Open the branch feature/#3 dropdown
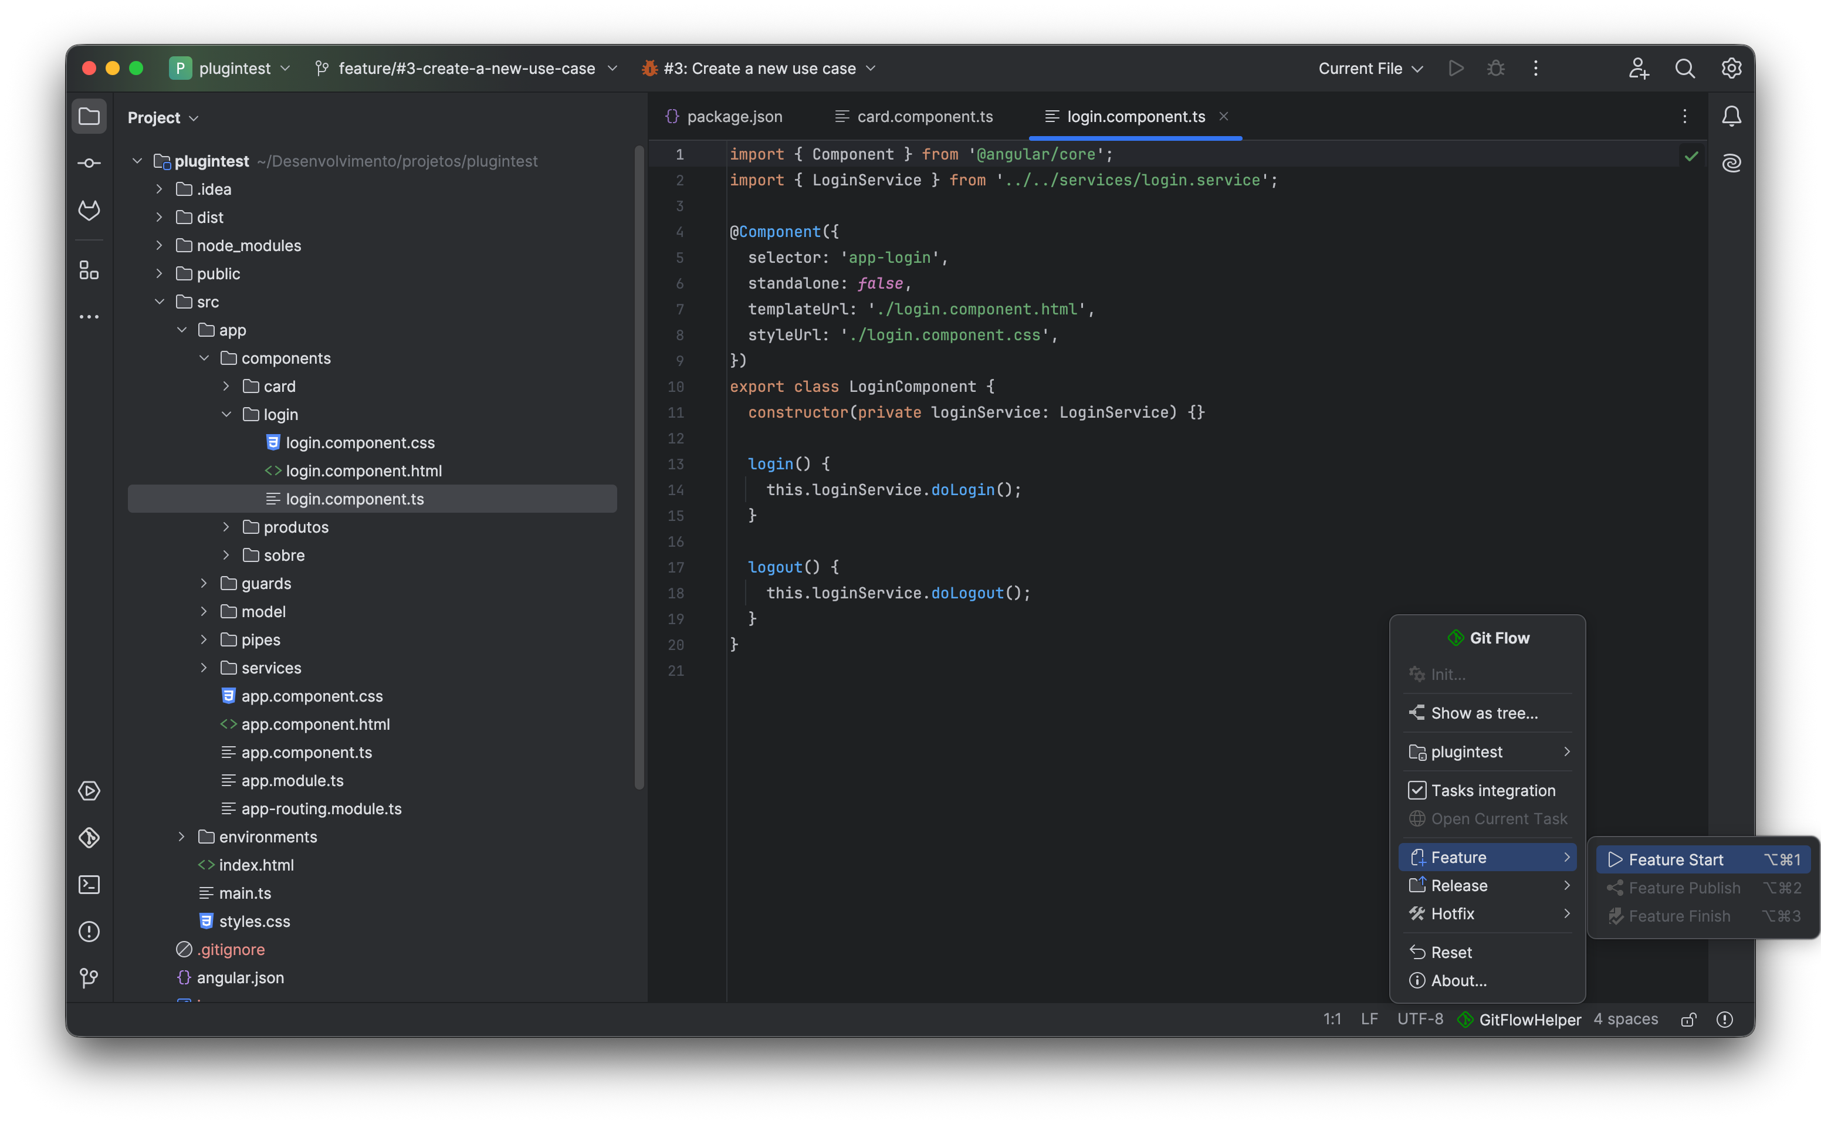 pos(466,69)
